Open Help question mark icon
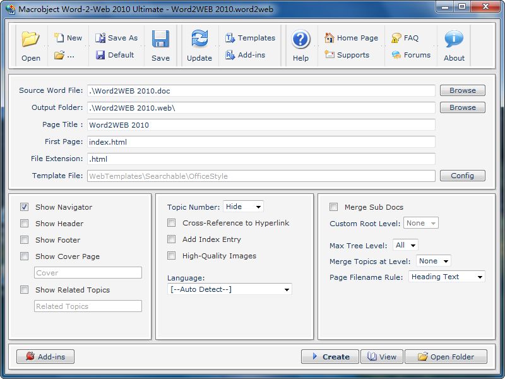505x379 pixels. tap(300, 39)
